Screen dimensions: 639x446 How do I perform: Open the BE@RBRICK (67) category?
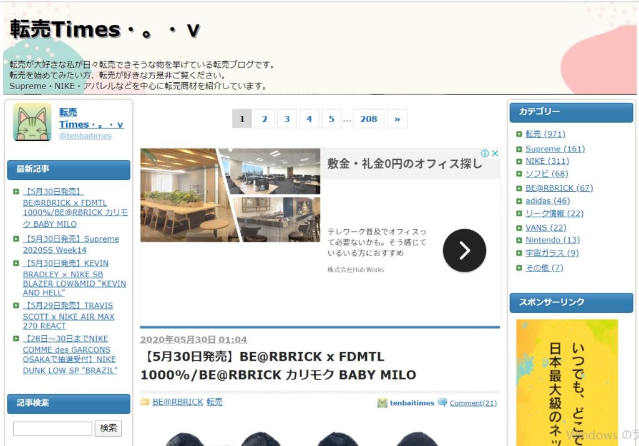tap(559, 188)
